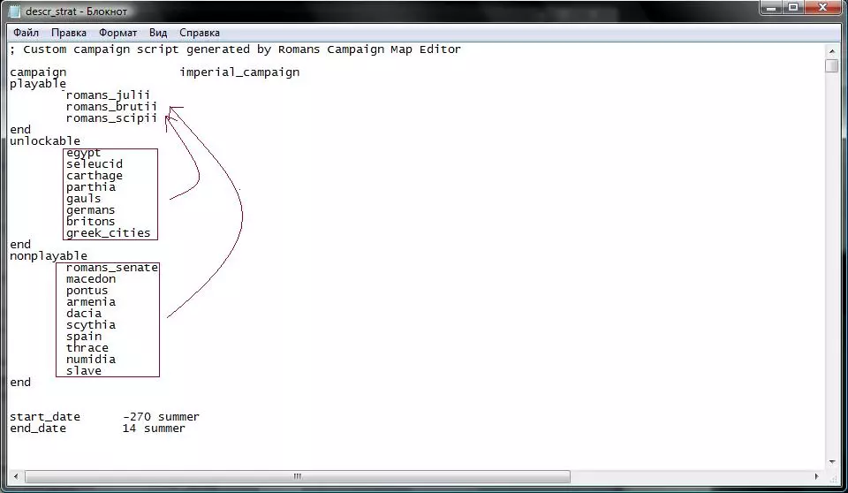Click the 'macedon' faction line
This screenshot has width=848, height=493.
click(91, 278)
